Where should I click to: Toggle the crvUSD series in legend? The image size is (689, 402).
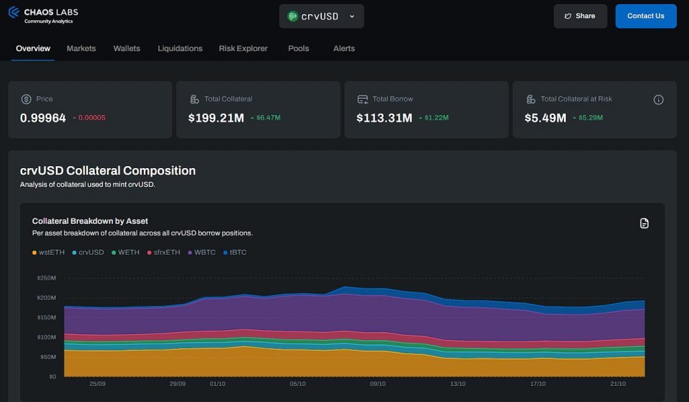pyautogui.click(x=88, y=252)
